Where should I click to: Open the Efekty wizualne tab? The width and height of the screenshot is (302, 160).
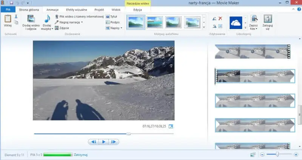coord(76,9)
